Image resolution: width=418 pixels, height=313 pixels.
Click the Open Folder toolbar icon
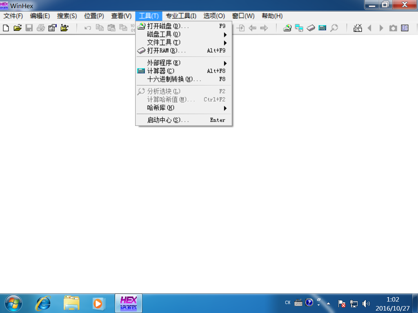(64, 28)
